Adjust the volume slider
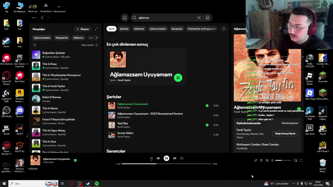 tap(283, 161)
